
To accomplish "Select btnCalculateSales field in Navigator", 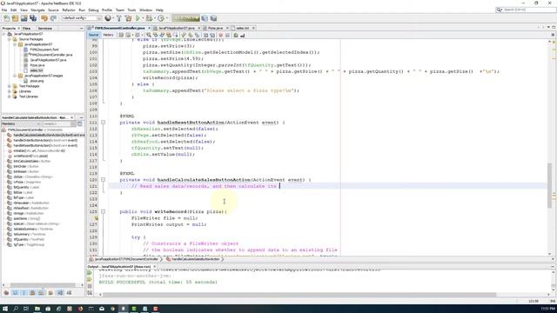I will 32,161.
